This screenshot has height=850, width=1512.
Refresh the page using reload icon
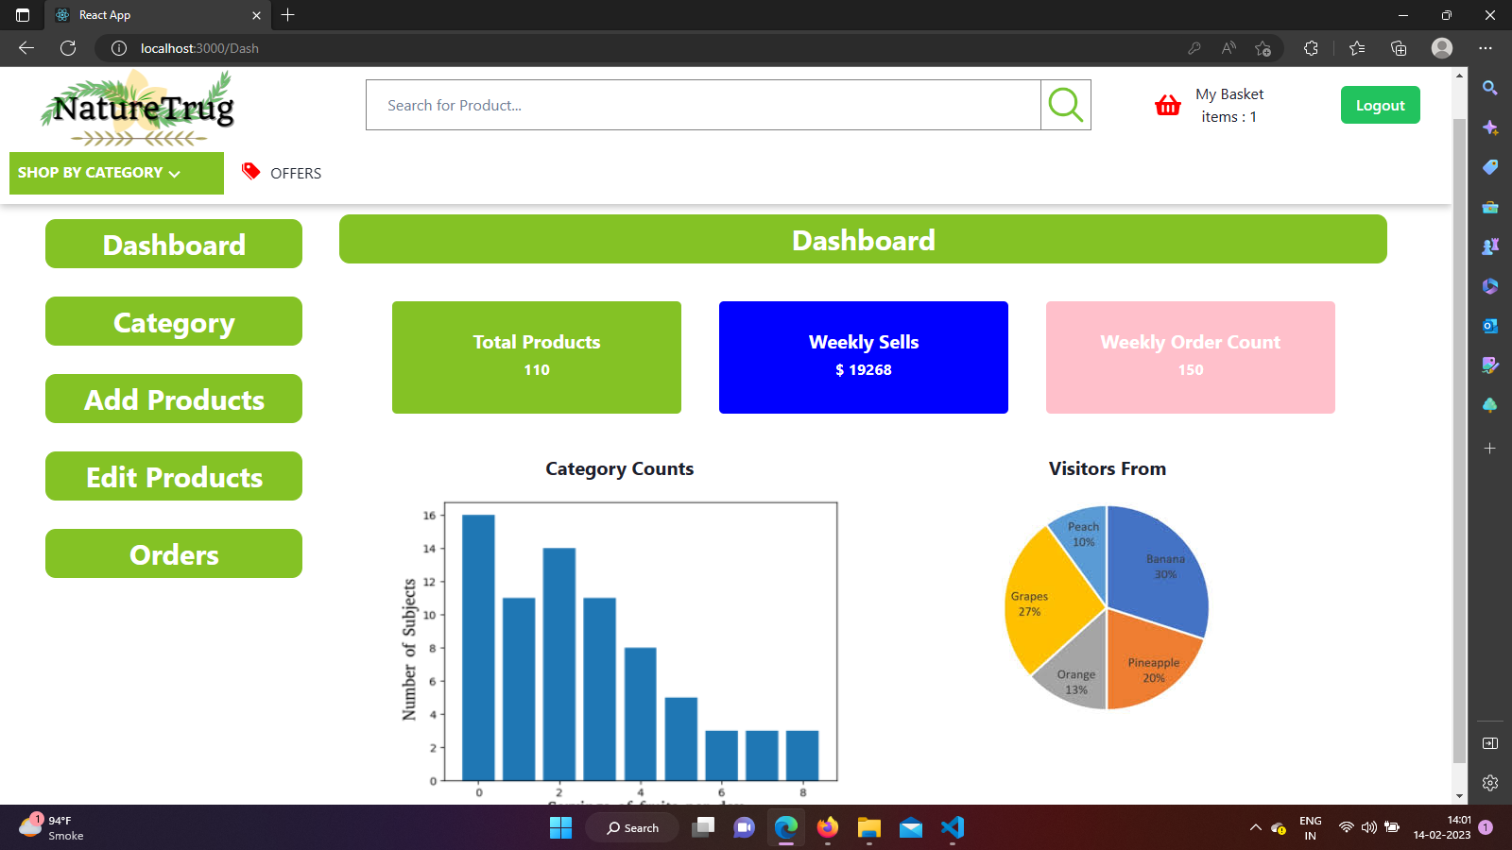pos(68,48)
